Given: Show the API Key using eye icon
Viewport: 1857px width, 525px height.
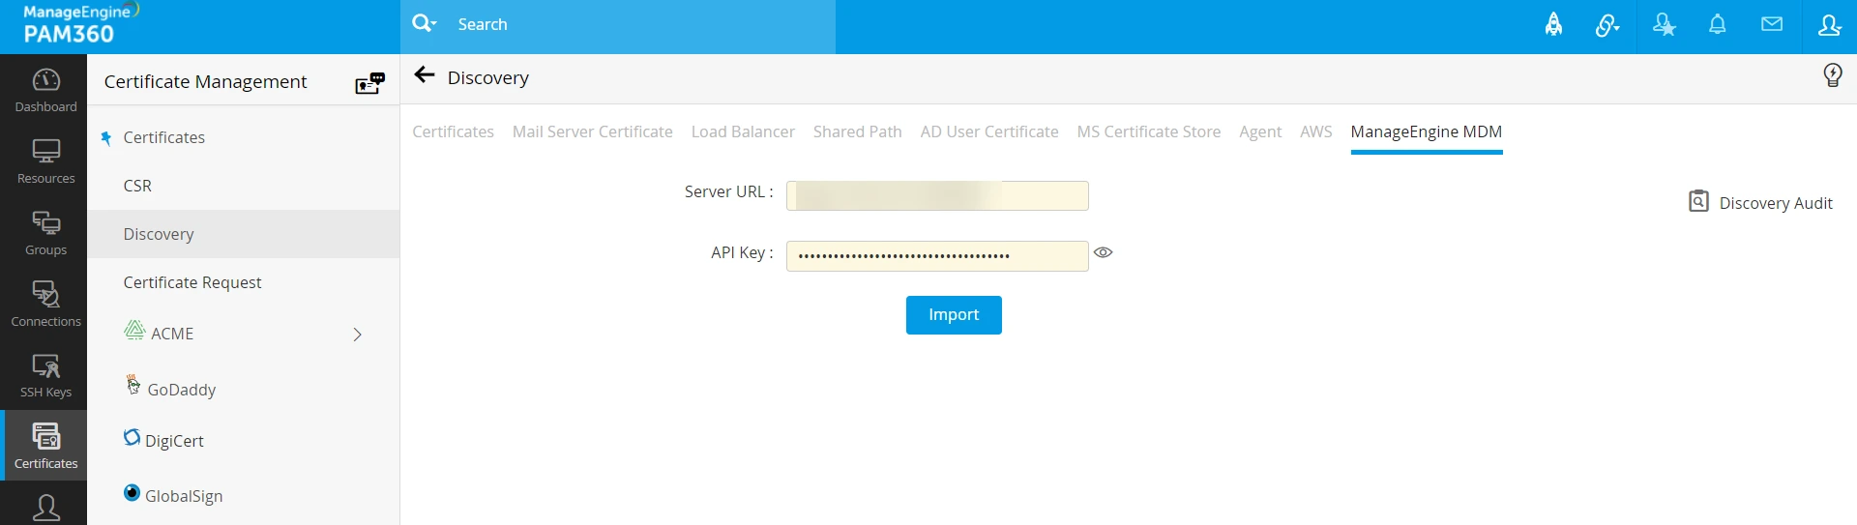Looking at the screenshot, I should 1103,252.
